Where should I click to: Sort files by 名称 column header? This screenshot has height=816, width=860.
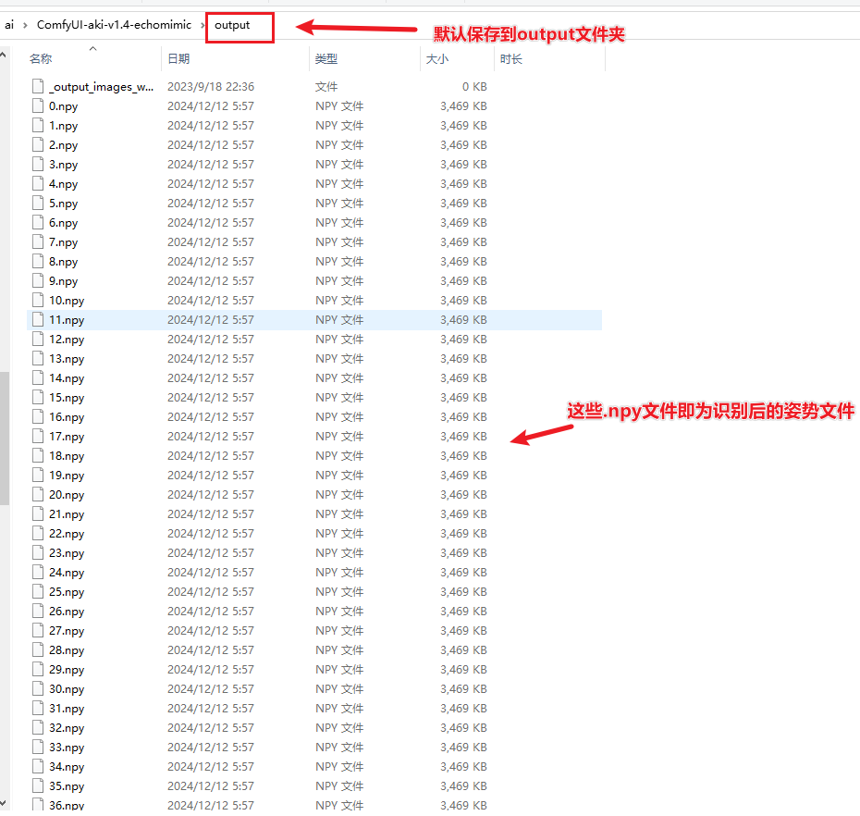point(41,59)
